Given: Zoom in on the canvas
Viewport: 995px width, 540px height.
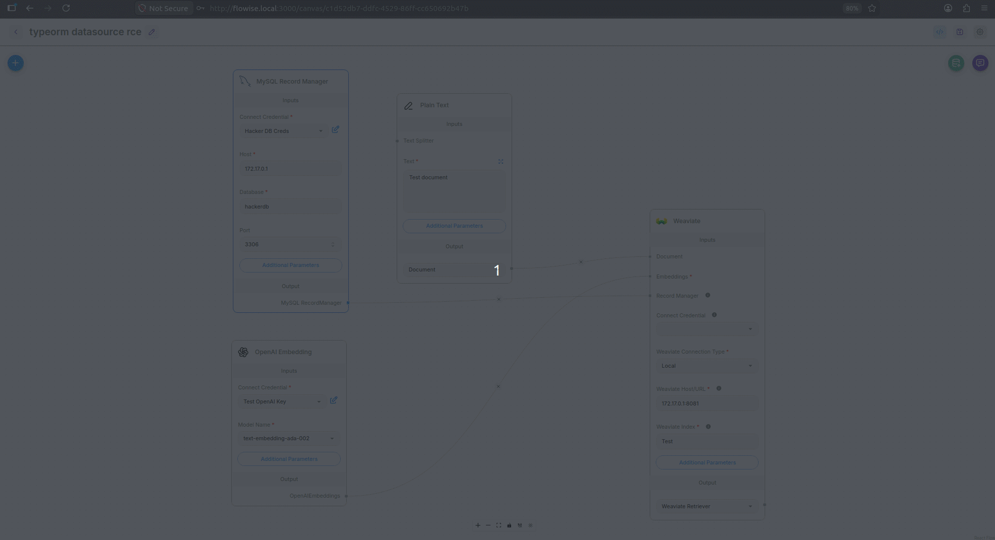Looking at the screenshot, I should tap(478, 525).
